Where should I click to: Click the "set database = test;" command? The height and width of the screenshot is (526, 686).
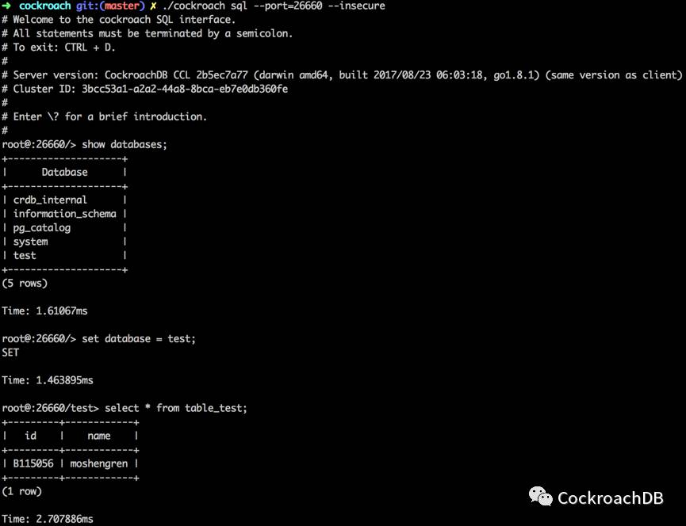[x=139, y=339]
